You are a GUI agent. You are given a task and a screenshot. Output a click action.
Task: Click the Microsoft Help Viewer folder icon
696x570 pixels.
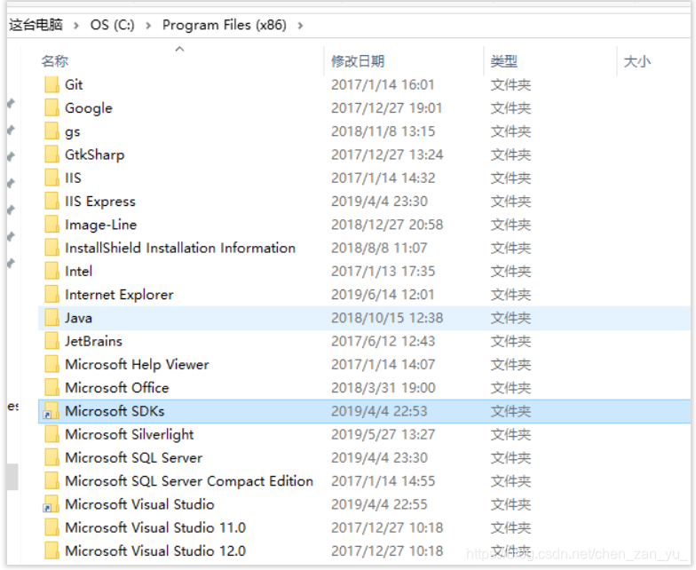tap(51, 364)
